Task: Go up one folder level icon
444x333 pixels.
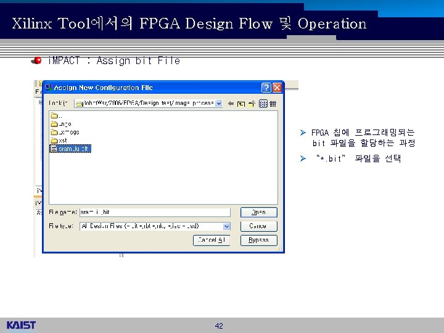Action: [x=241, y=104]
